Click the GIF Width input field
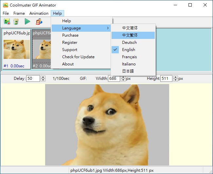 coord(114,78)
